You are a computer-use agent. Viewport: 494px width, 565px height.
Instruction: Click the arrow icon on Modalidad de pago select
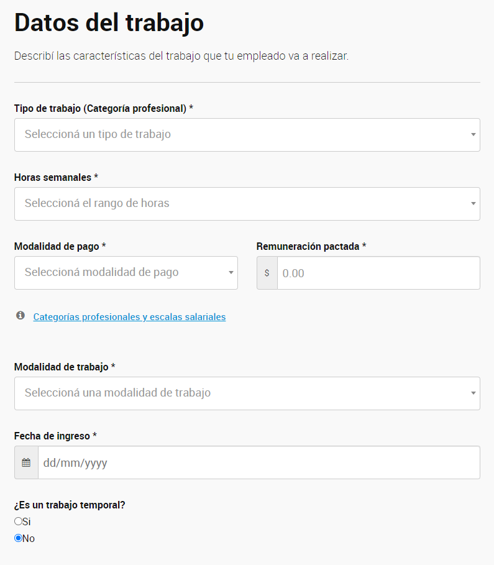(x=231, y=273)
